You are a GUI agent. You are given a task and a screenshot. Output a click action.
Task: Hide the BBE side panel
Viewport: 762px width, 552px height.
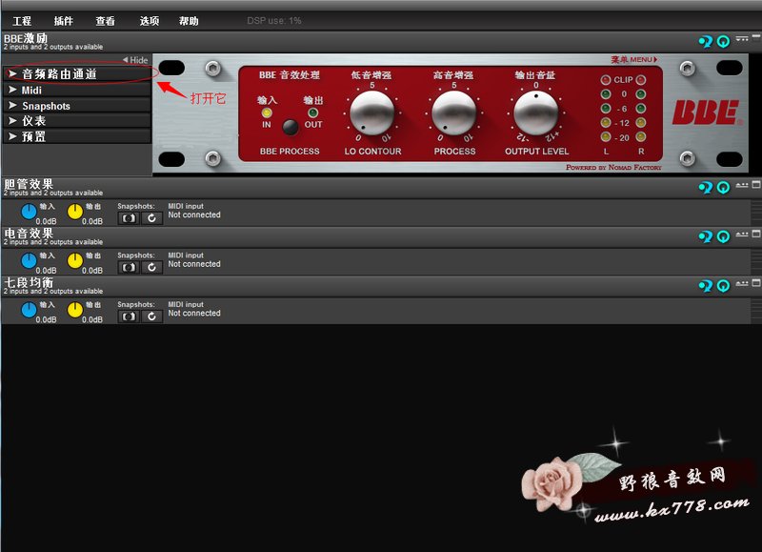[x=135, y=60]
